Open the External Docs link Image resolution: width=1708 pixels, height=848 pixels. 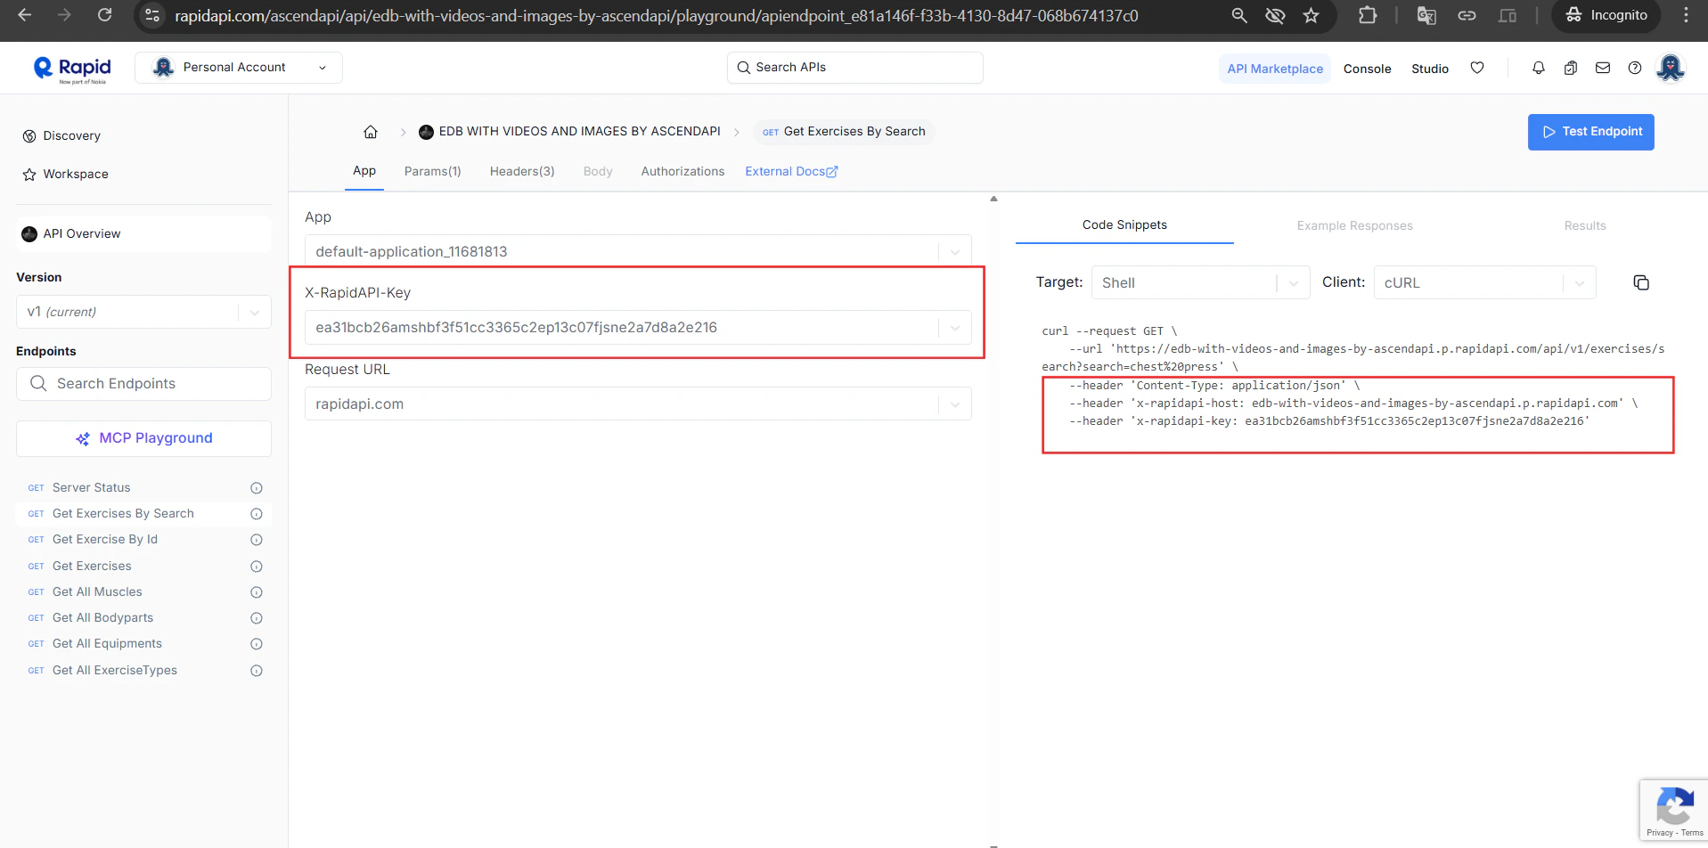pyautogui.click(x=791, y=171)
